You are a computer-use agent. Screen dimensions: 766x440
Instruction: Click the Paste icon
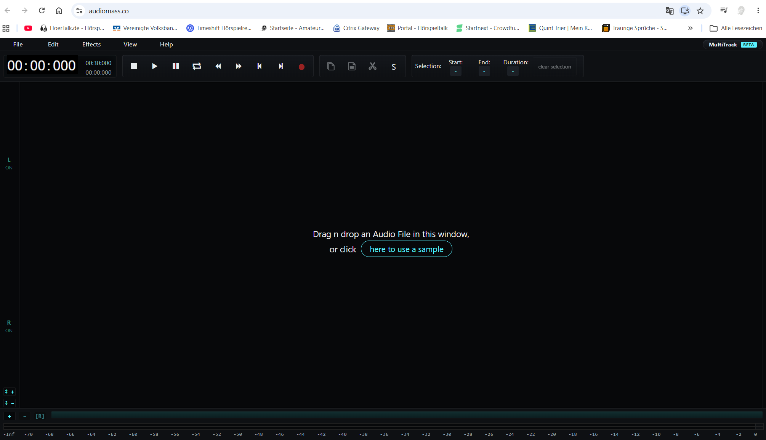[x=352, y=66]
